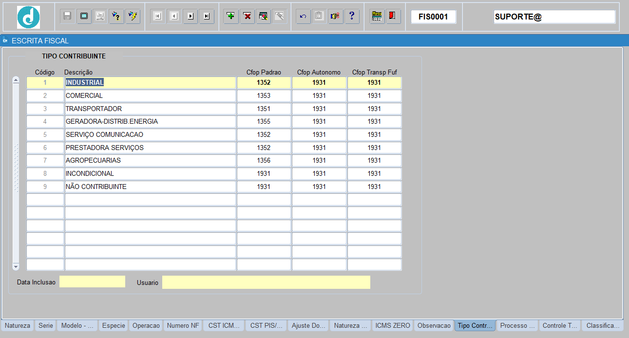Click the scroll up arrow of record list

16,80
